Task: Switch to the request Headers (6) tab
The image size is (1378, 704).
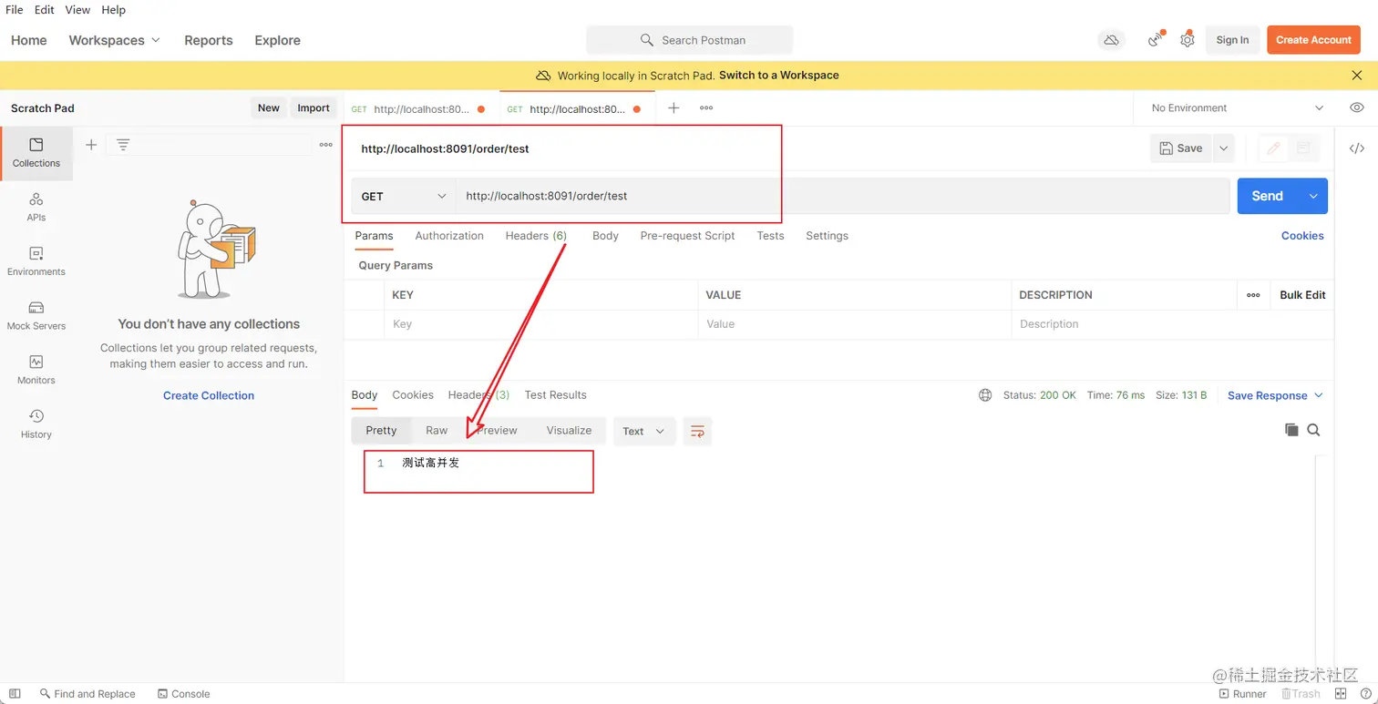Action: (x=536, y=236)
